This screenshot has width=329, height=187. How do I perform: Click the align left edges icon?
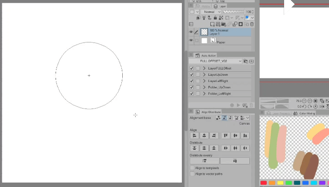(x=194, y=136)
